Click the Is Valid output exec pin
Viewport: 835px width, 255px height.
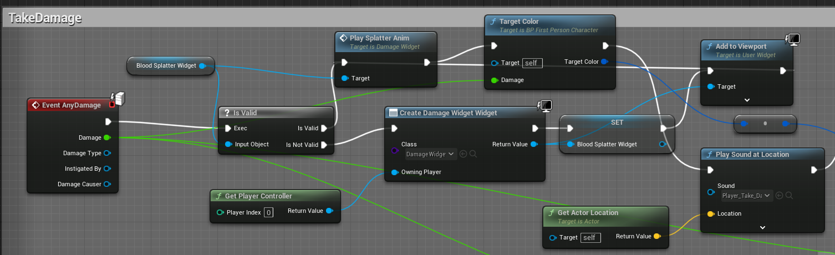324,129
